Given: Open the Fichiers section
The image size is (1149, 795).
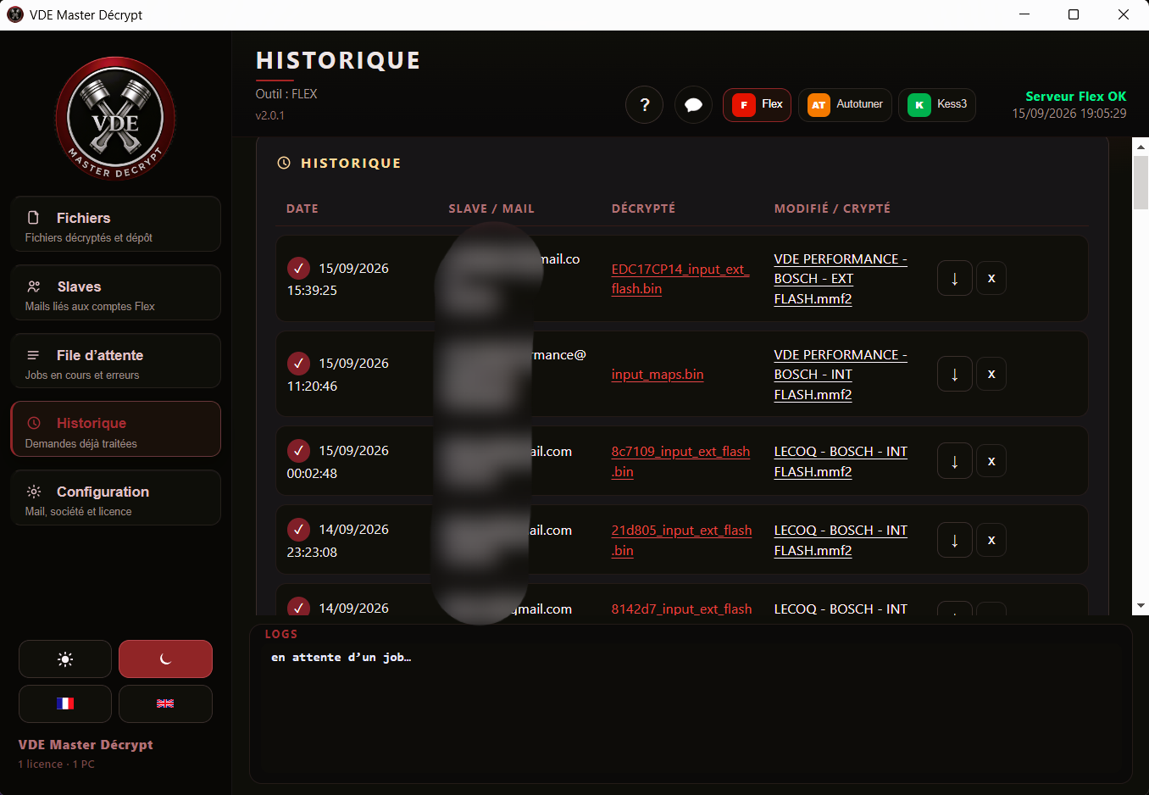Looking at the screenshot, I should click(116, 224).
